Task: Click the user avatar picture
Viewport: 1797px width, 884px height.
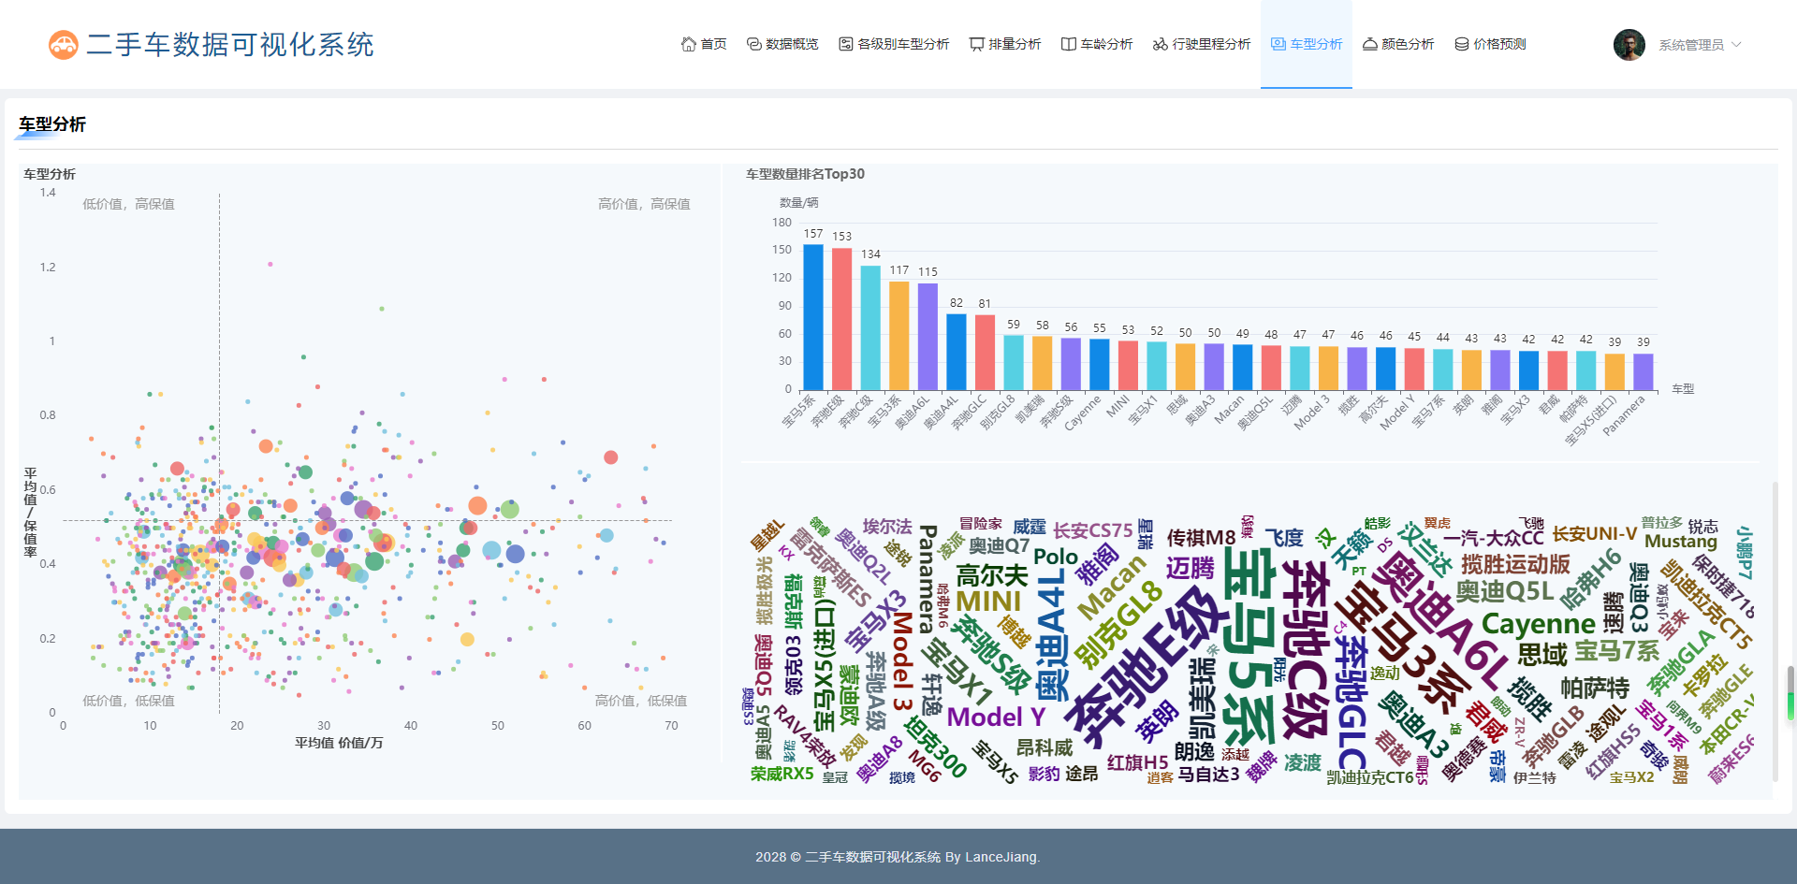Action: 1629,44
